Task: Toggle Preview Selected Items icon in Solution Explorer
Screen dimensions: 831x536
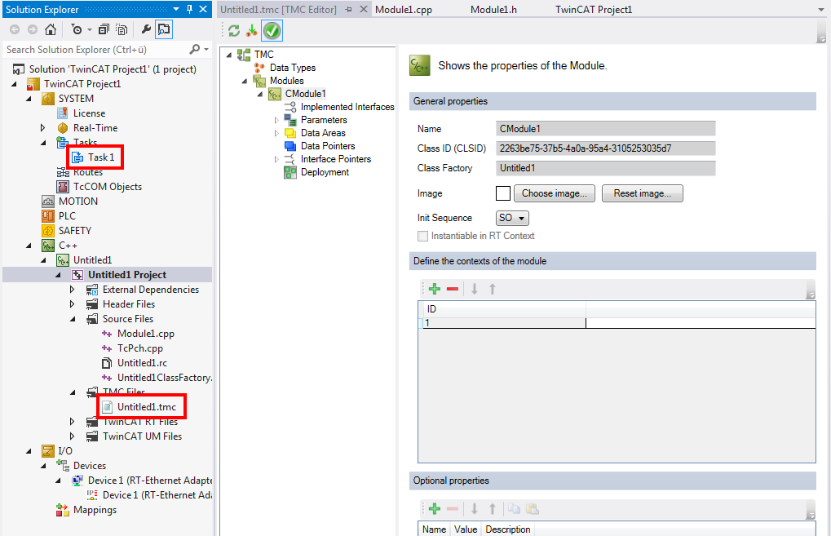Action: tap(164, 29)
